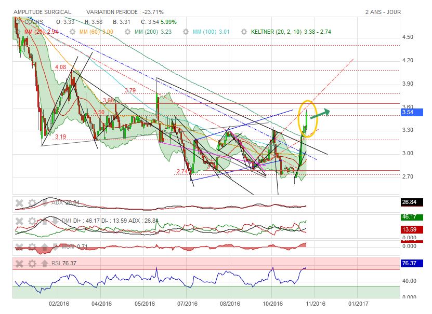Move the MOM panel down
This screenshot has height=314, width=432.
click(56, 247)
